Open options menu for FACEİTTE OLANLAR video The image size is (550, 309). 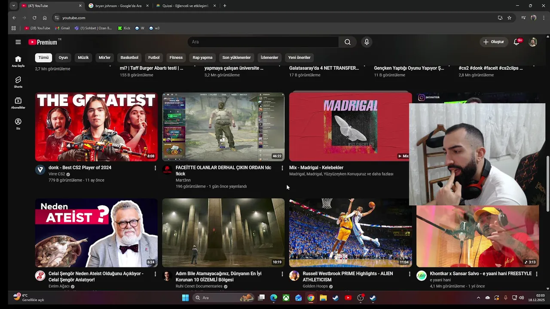click(x=282, y=168)
